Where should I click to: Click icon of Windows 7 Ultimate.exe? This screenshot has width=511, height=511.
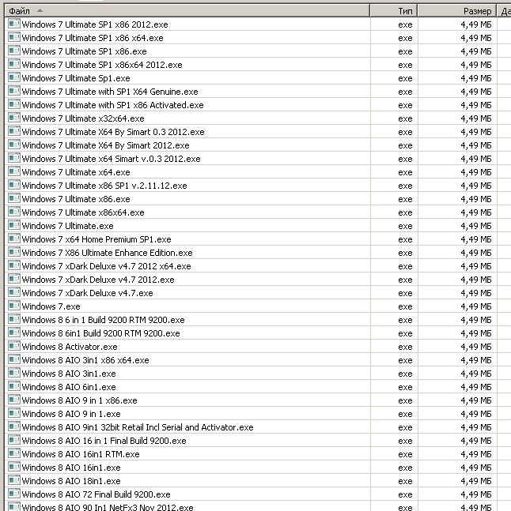click(14, 225)
